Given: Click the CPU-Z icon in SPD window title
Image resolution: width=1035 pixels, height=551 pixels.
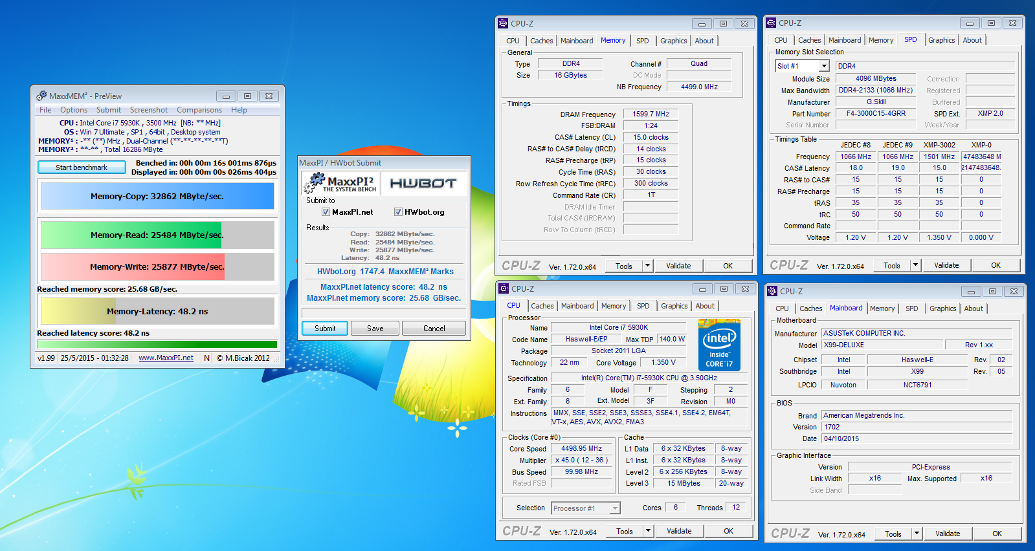Looking at the screenshot, I should pyautogui.click(x=771, y=23).
